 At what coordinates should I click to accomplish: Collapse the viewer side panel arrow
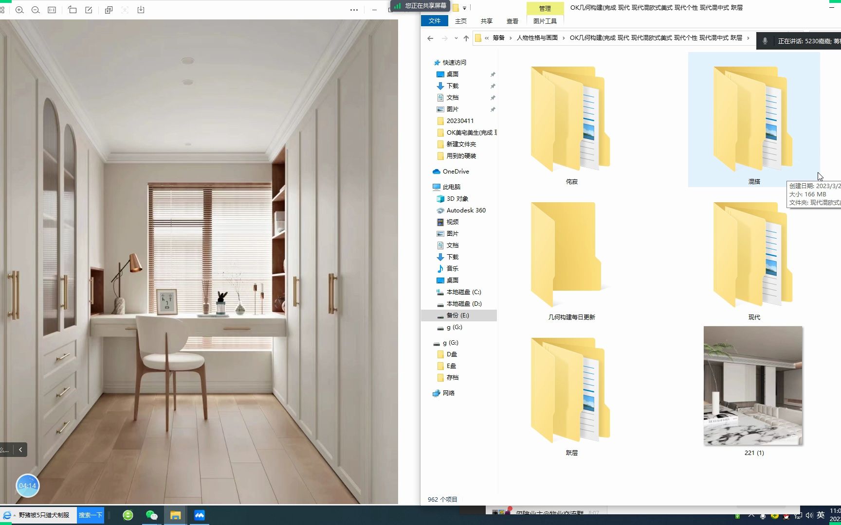coord(20,450)
